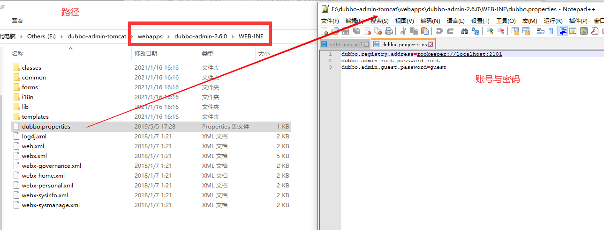Select the templates folder
The width and height of the screenshot is (604, 230).
pos(35,117)
